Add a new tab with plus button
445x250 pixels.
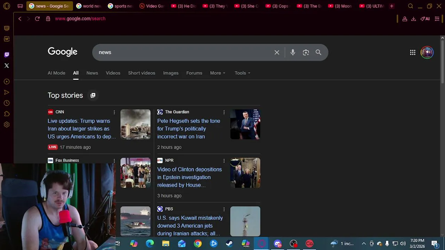(391, 6)
